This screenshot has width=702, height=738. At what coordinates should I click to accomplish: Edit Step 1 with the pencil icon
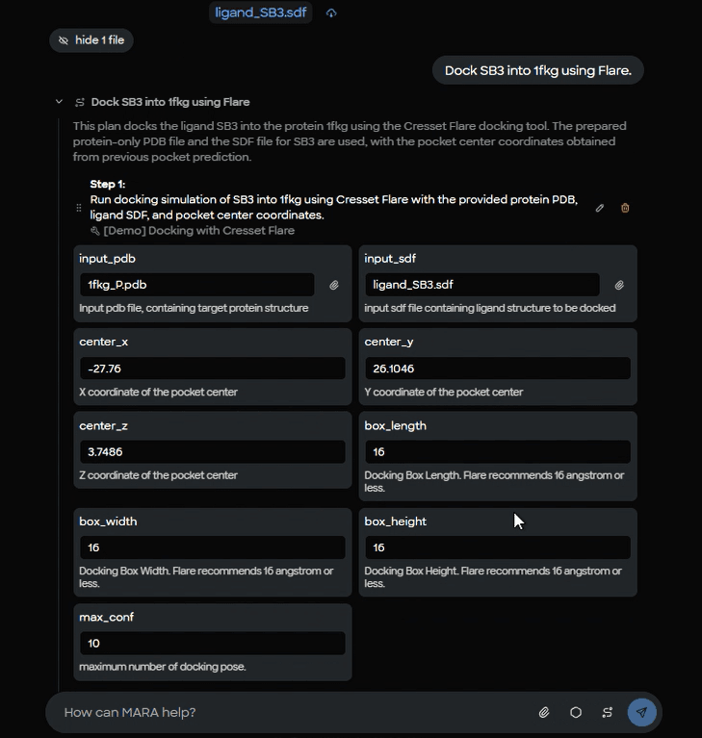pyautogui.click(x=600, y=208)
